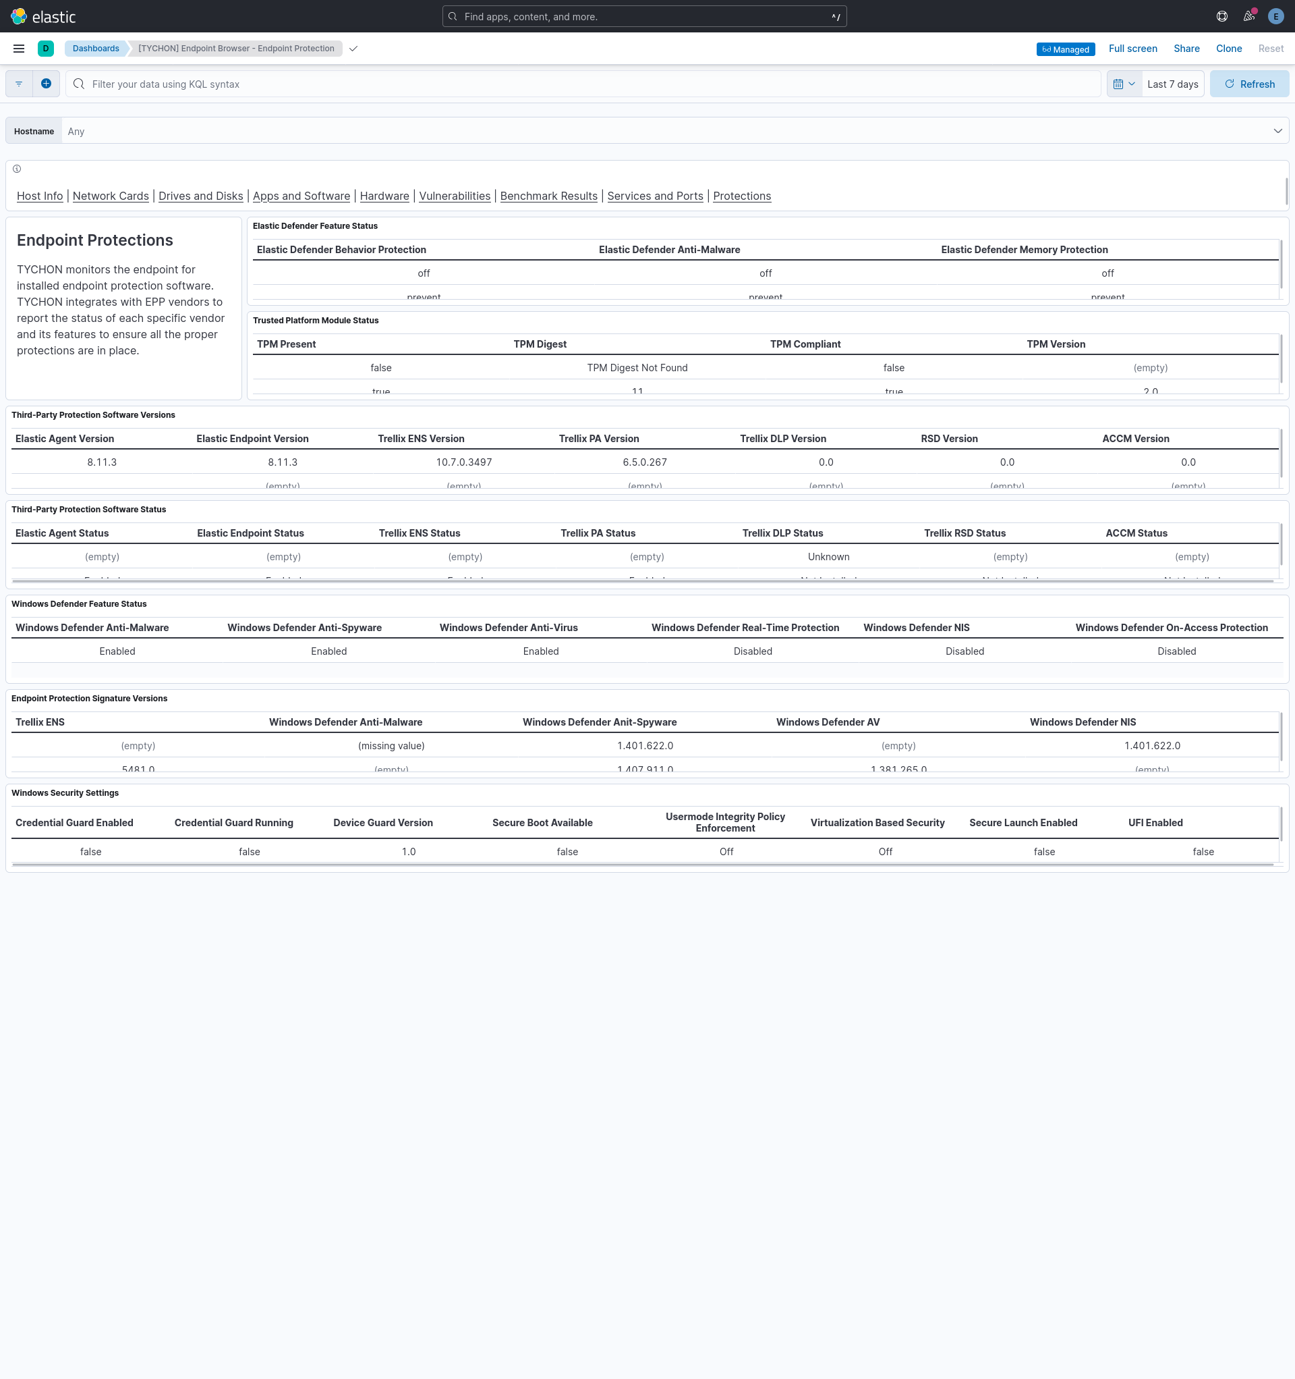1295x1379 pixels.
Task: Open the Hardware link
Action: 384,196
